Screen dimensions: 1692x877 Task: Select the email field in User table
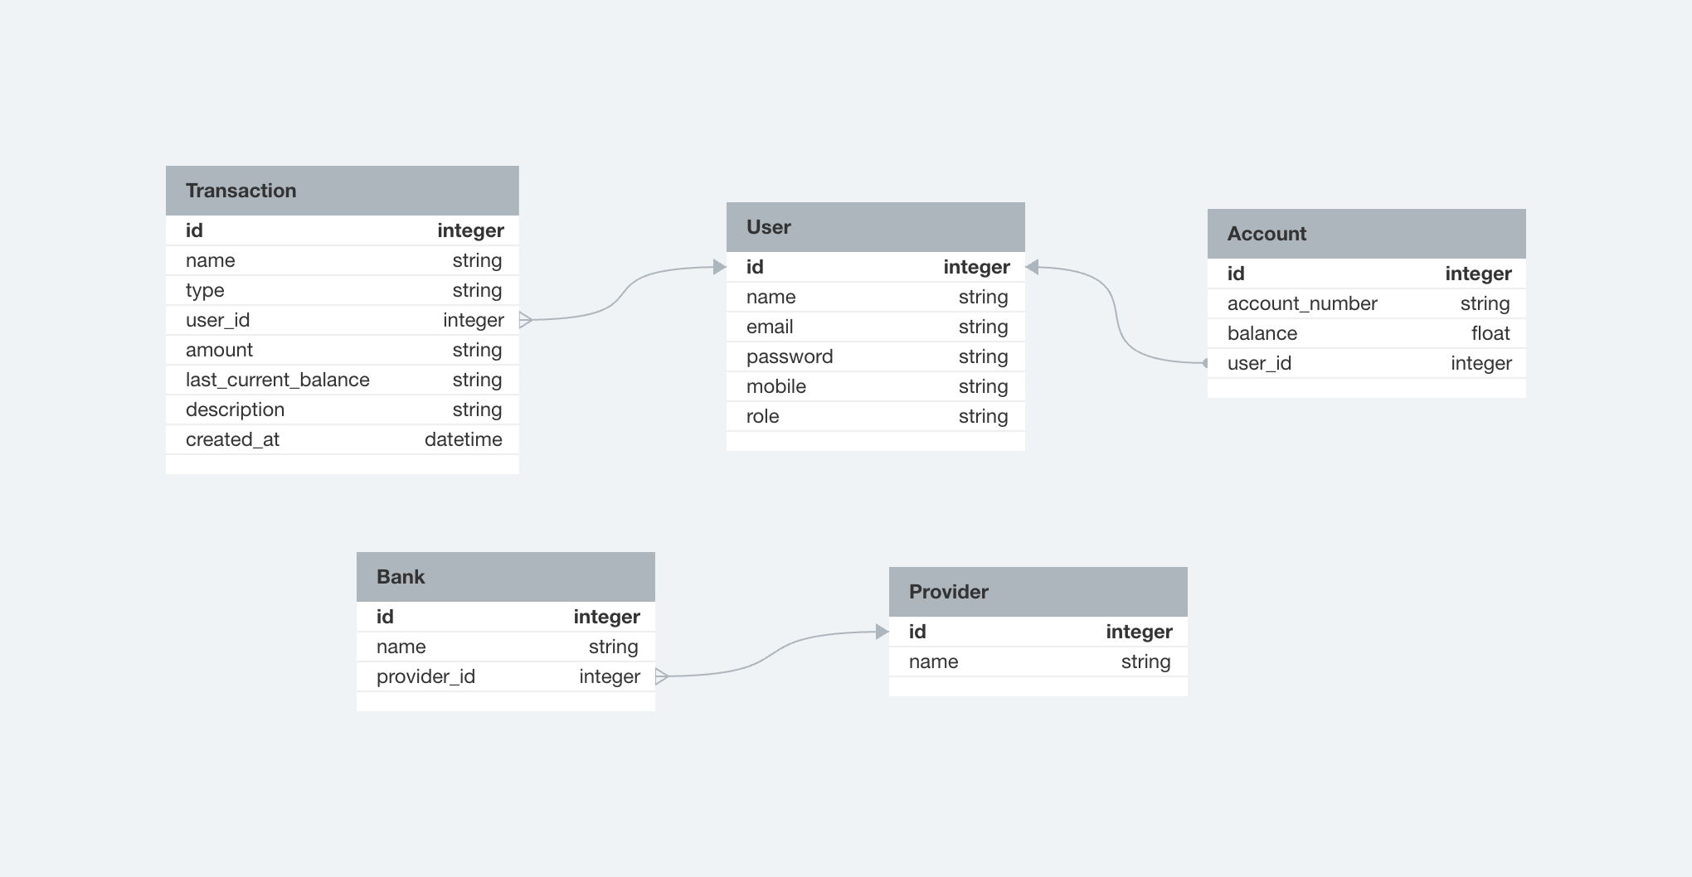[875, 327]
